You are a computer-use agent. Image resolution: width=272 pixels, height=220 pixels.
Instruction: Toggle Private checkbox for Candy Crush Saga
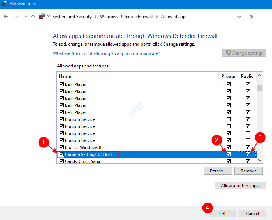[229, 161]
